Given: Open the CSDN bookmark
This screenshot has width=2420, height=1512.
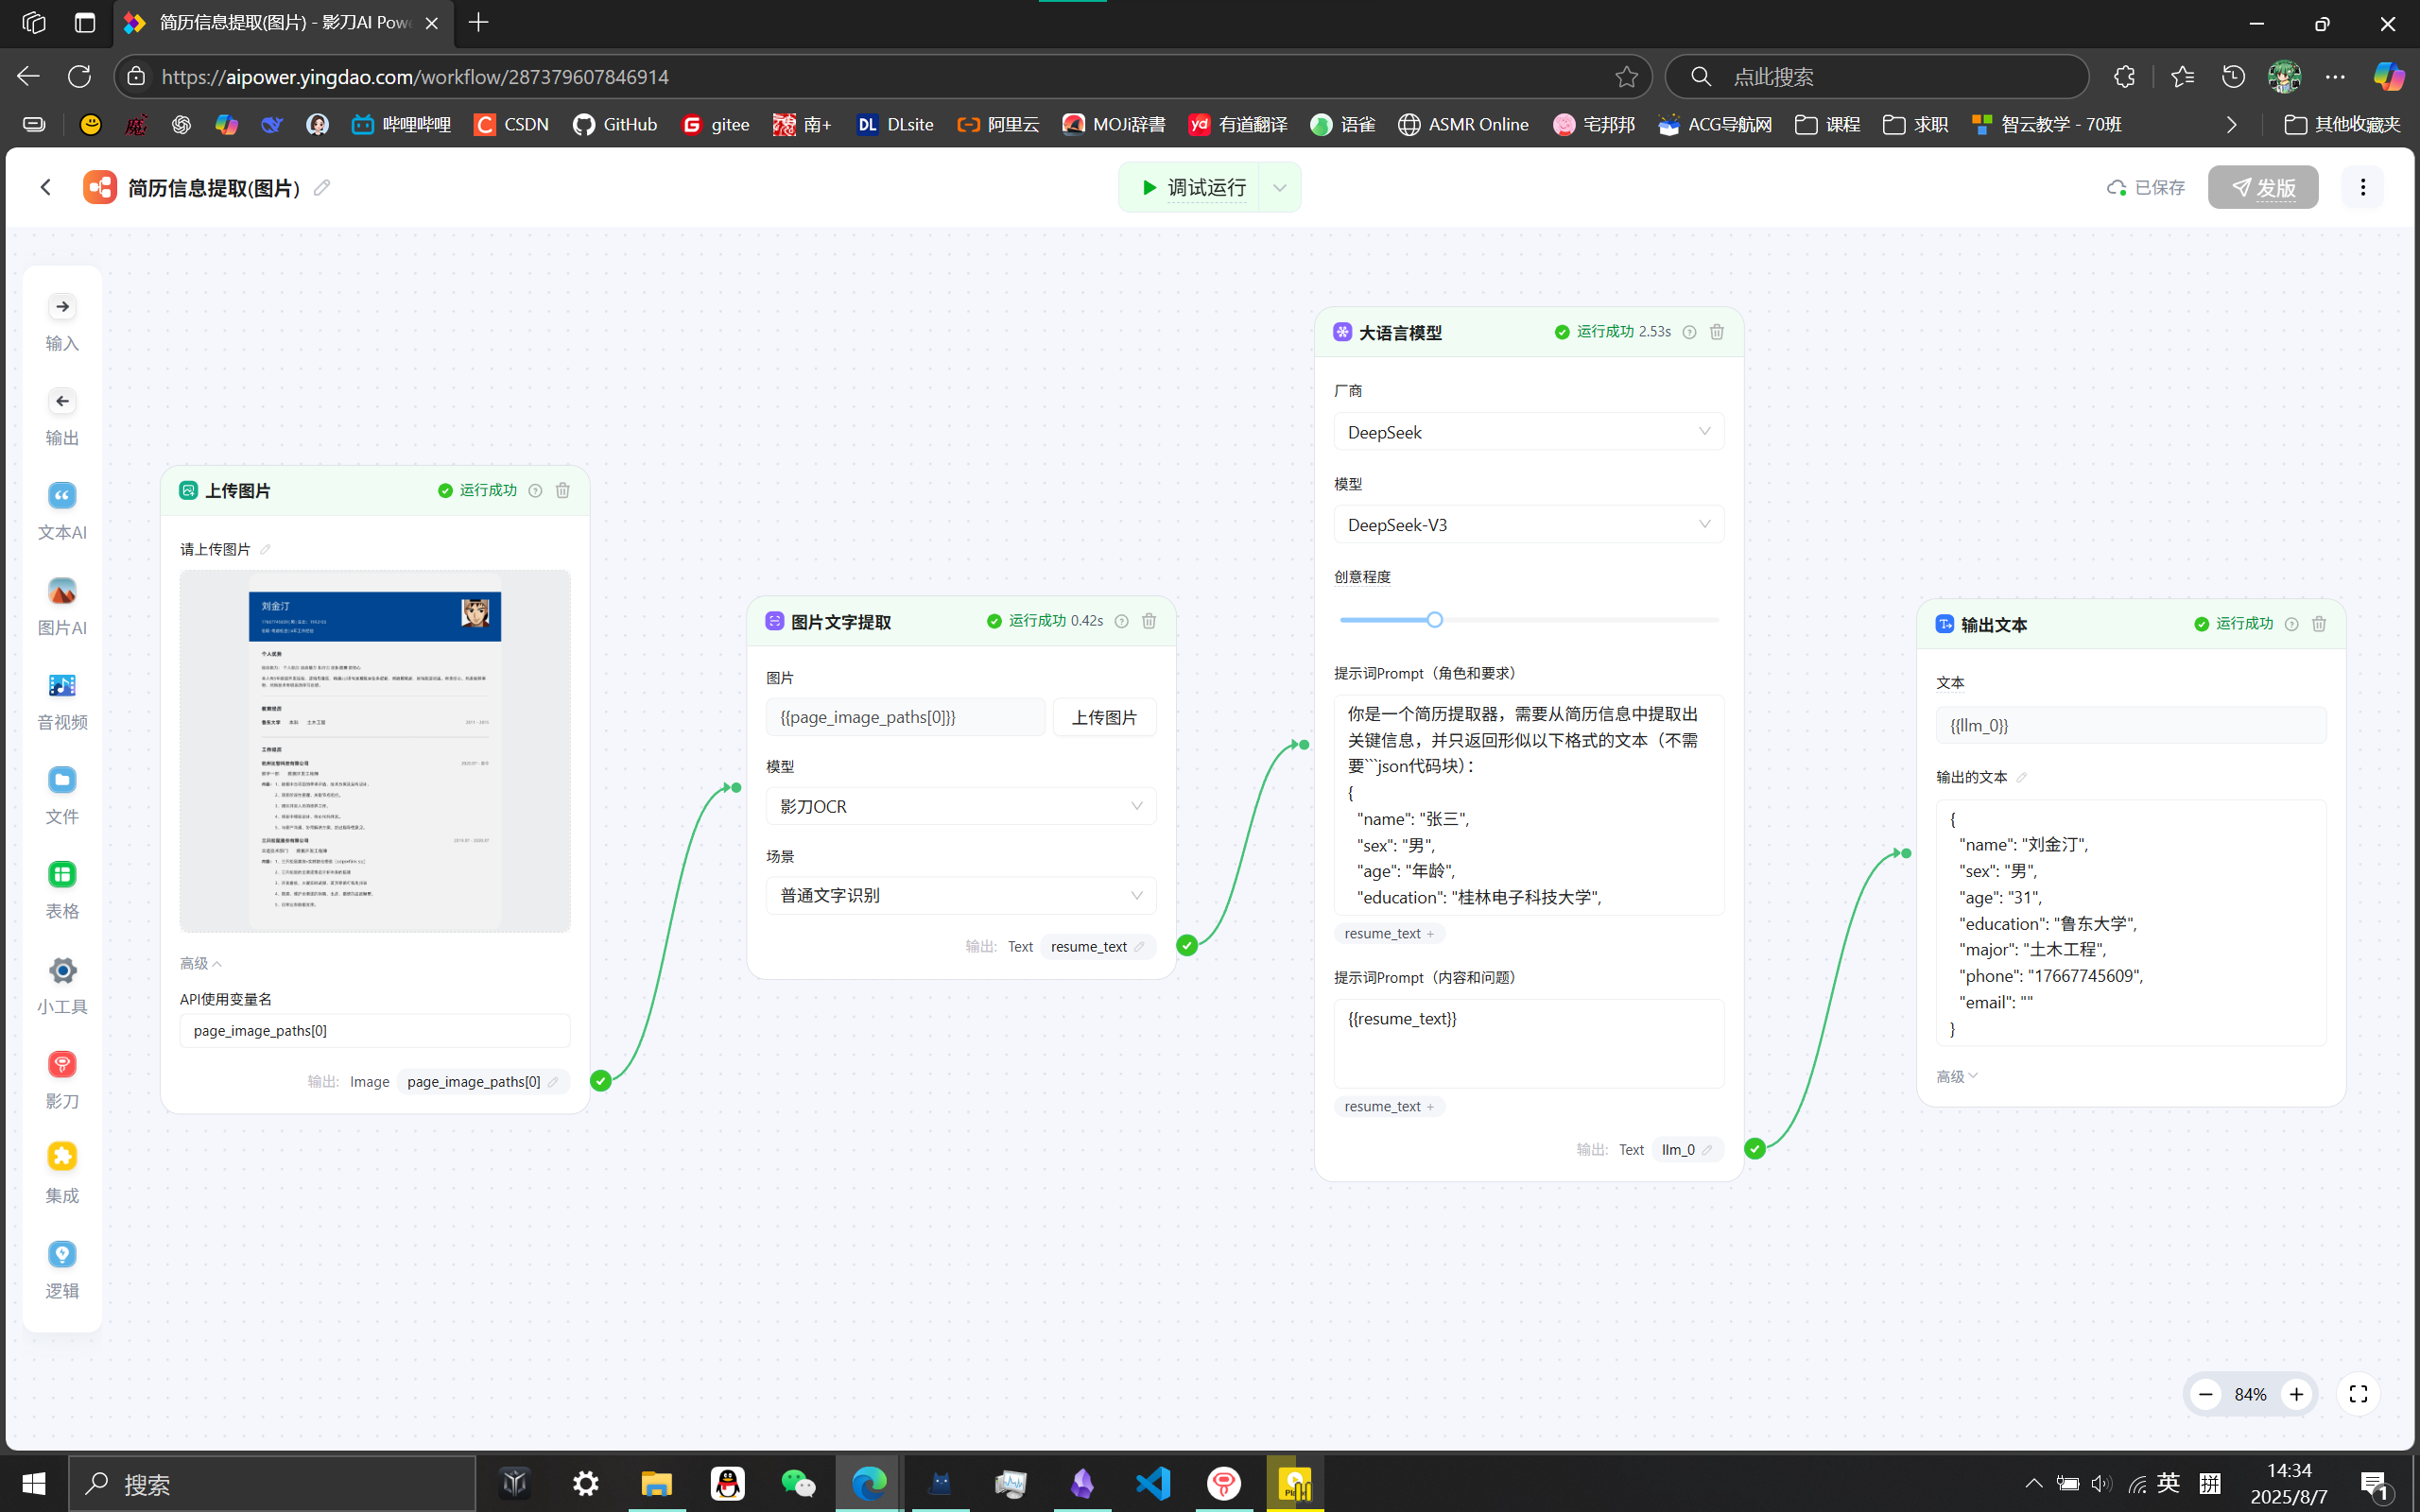Looking at the screenshot, I should coord(511,124).
